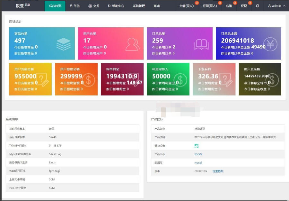Click the flag icon beside 帮助中心
Image resolution: width=289 pixels, height=201 pixels.
coord(109,6)
